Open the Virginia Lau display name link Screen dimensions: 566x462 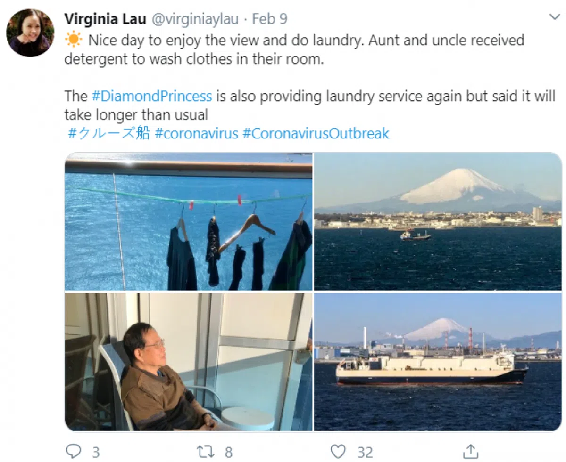[105, 18]
